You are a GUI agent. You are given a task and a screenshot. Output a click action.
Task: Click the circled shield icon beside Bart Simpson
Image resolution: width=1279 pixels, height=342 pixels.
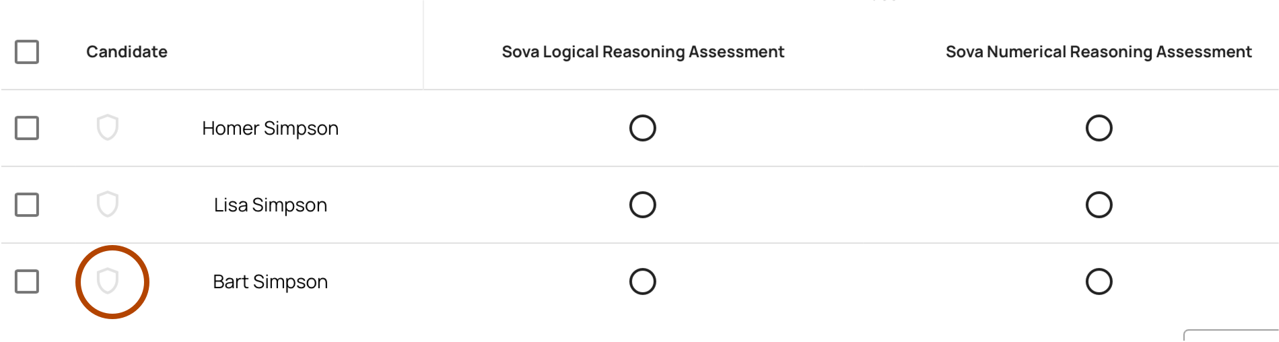coord(108,281)
